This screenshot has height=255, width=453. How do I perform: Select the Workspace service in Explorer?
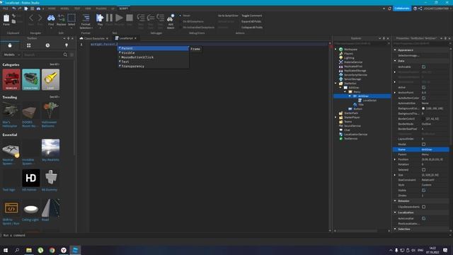click(x=350, y=50)
